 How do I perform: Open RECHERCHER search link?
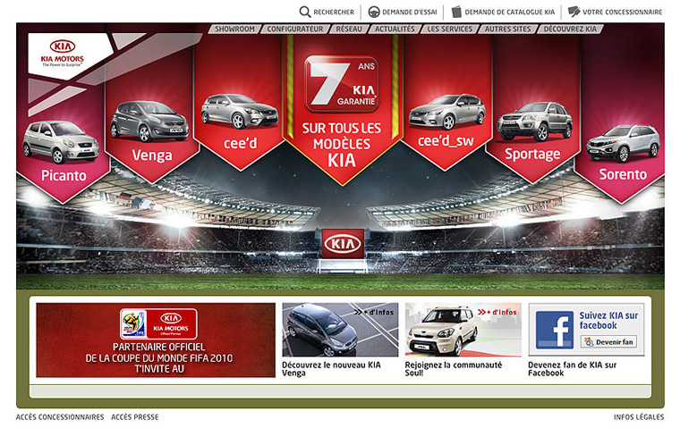334,13
